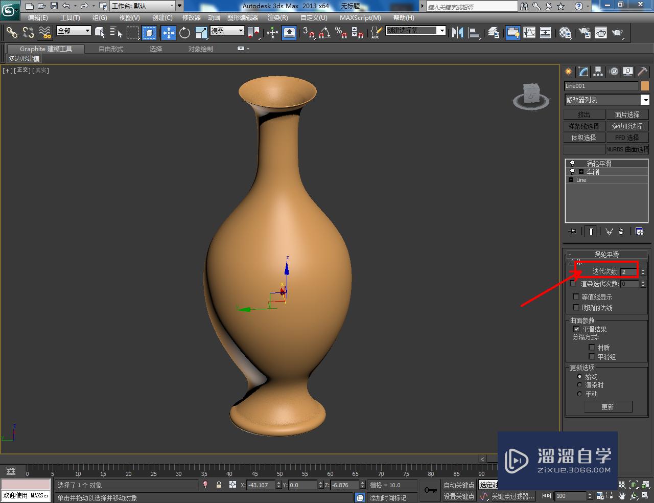Viewport: 654px width, 503px height.
Task: Click the Line001 object color swatch
Action: click(645, 86)
